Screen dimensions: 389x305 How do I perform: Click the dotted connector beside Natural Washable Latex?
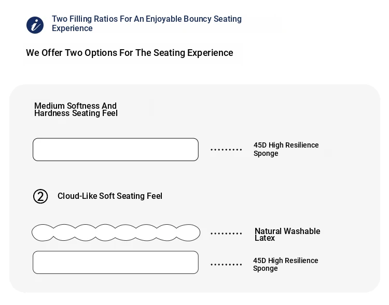tap(226, 234)
